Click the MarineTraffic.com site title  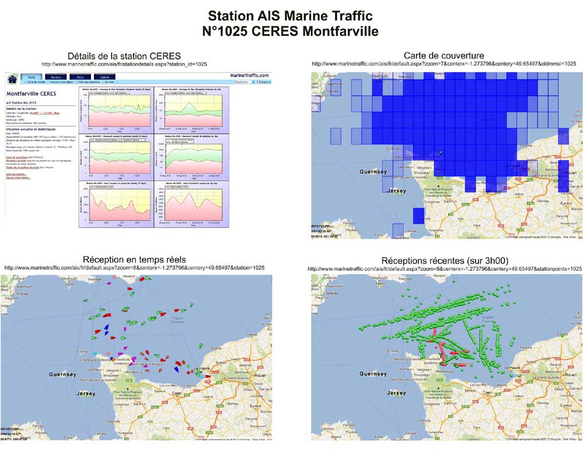coord(249,75)
